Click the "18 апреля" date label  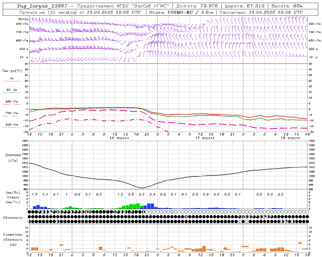coord(290,138)
